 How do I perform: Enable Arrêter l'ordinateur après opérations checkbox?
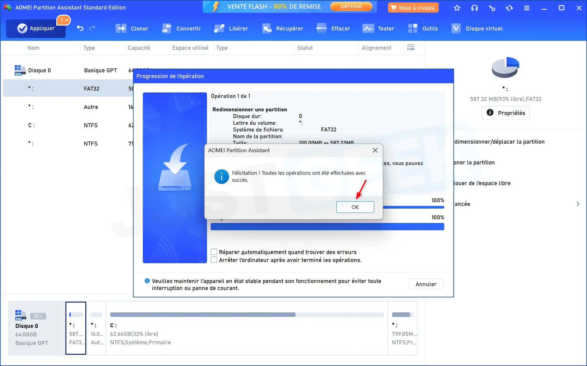[x=214, y=260]
